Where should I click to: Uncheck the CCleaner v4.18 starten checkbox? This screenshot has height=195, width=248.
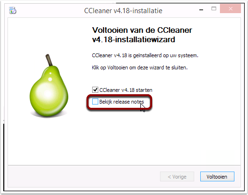[x=95, y=90]
